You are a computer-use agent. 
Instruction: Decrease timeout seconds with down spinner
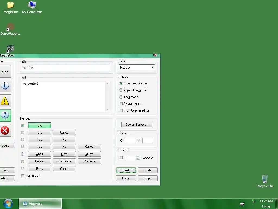(138, 159)
